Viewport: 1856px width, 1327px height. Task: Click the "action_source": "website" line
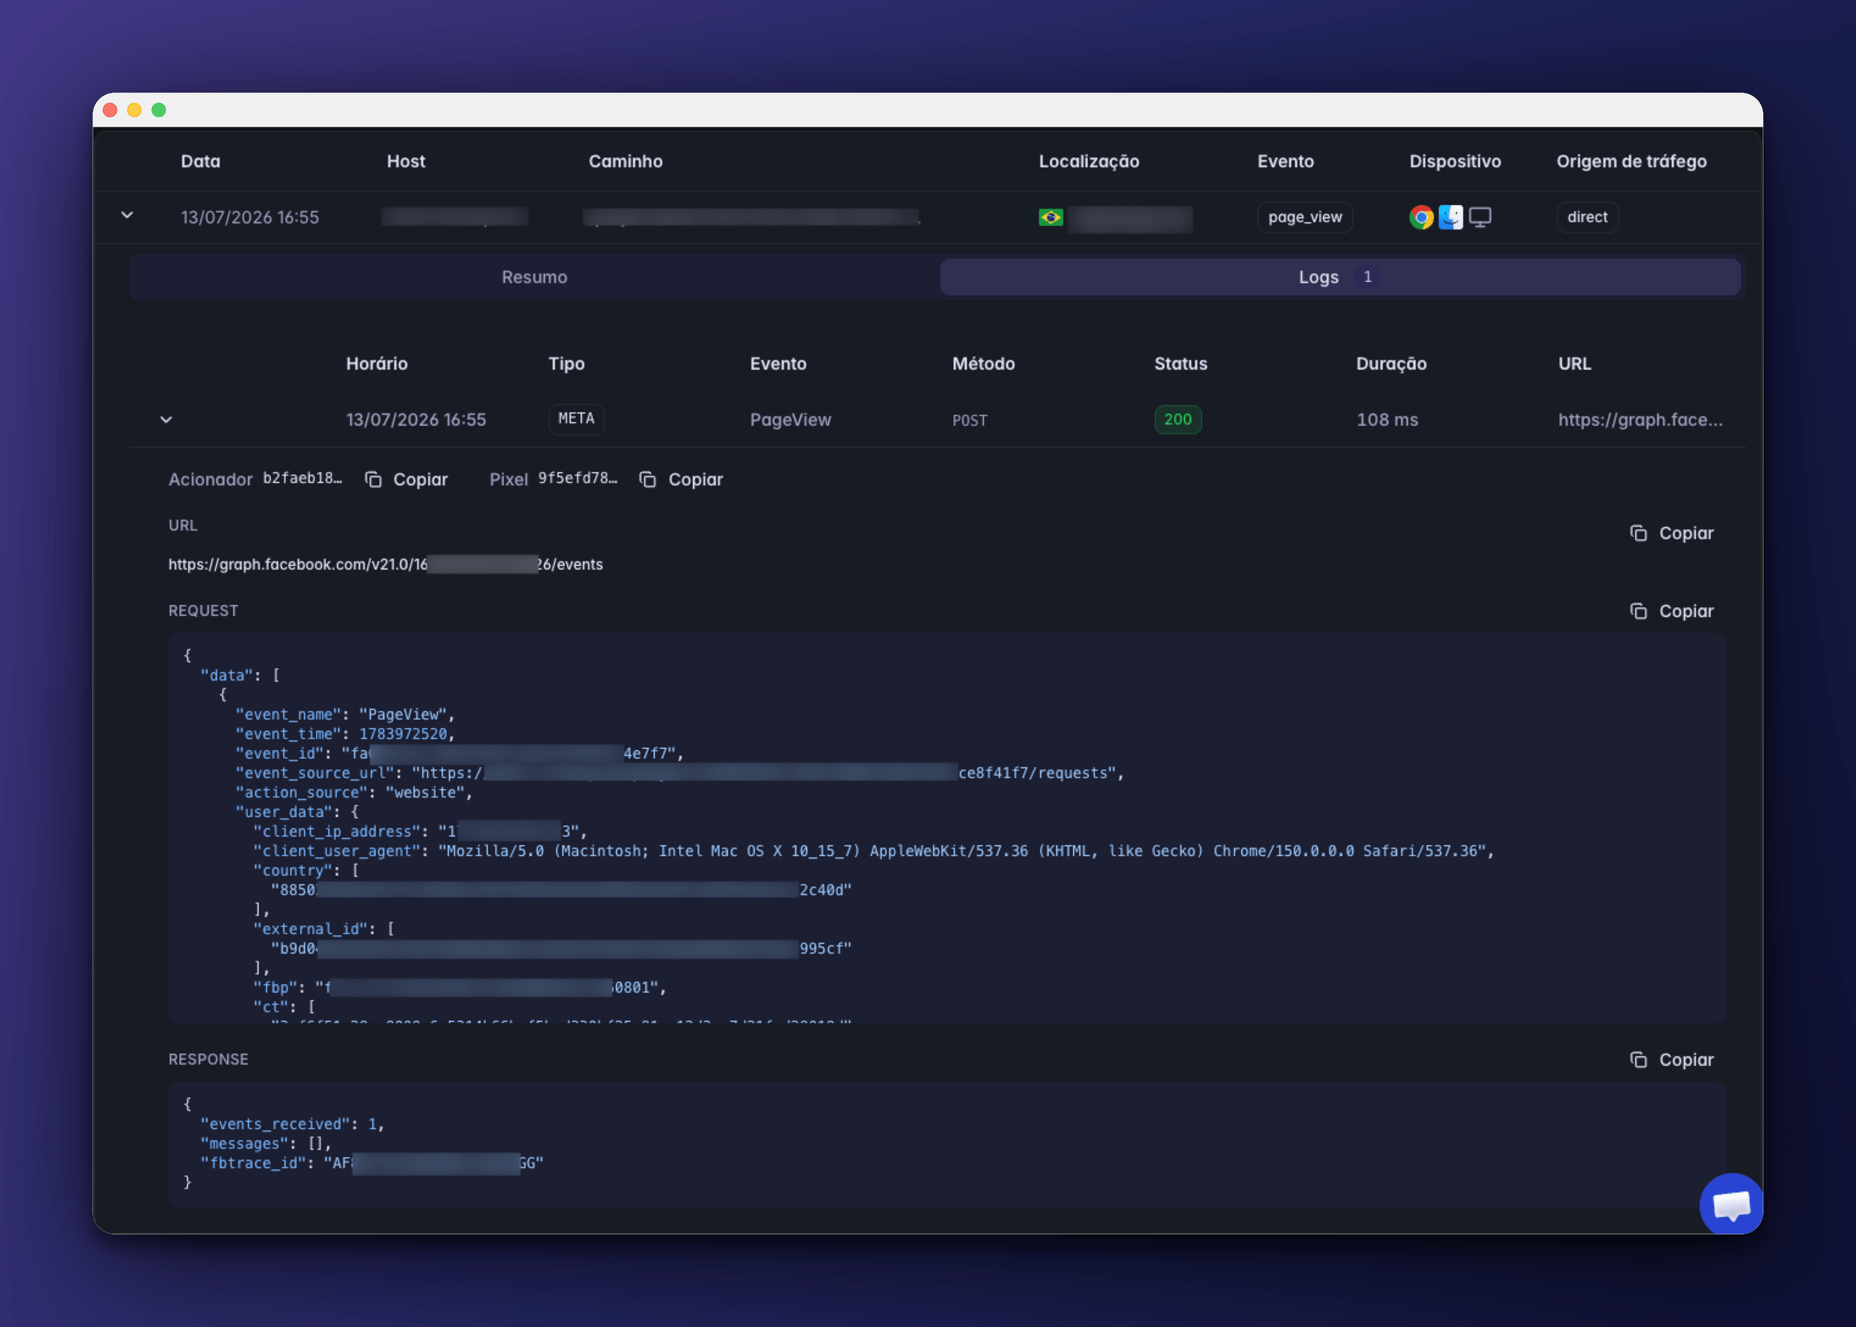(353, 792)
